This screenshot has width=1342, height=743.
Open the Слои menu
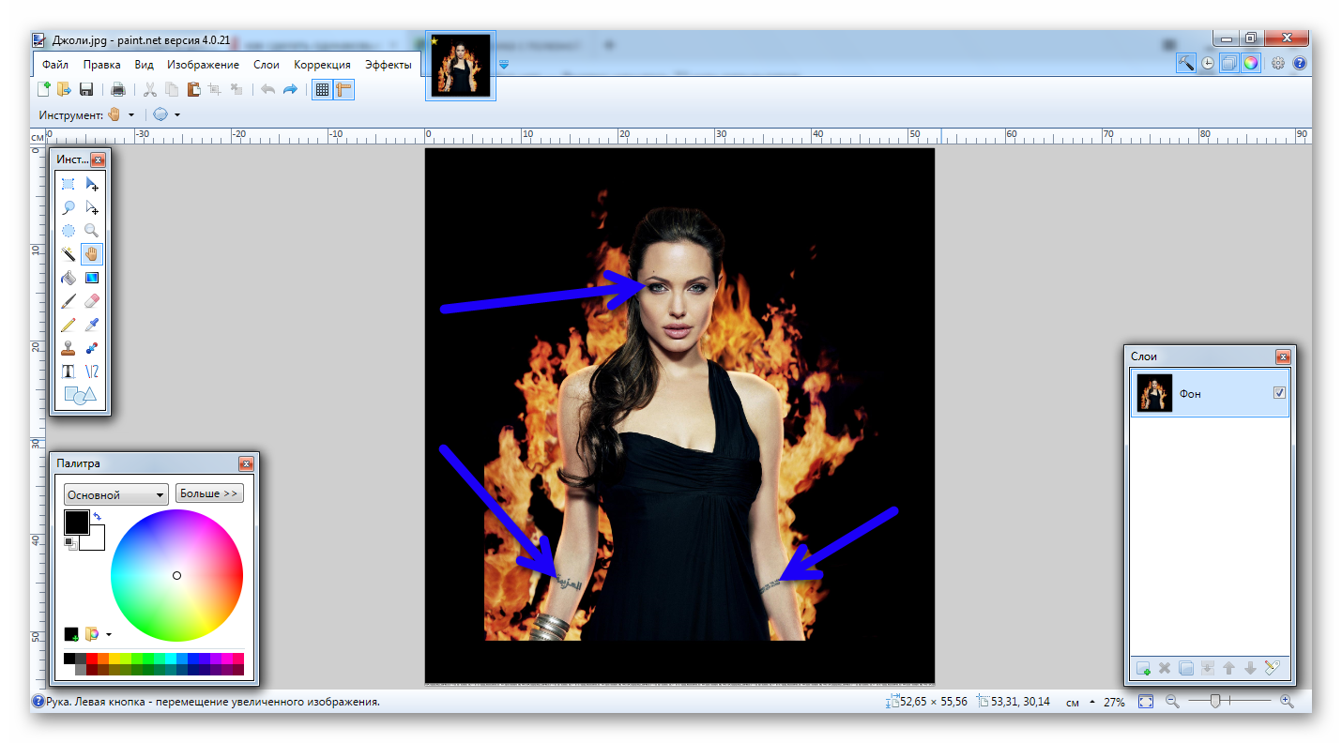click(267, 65)
